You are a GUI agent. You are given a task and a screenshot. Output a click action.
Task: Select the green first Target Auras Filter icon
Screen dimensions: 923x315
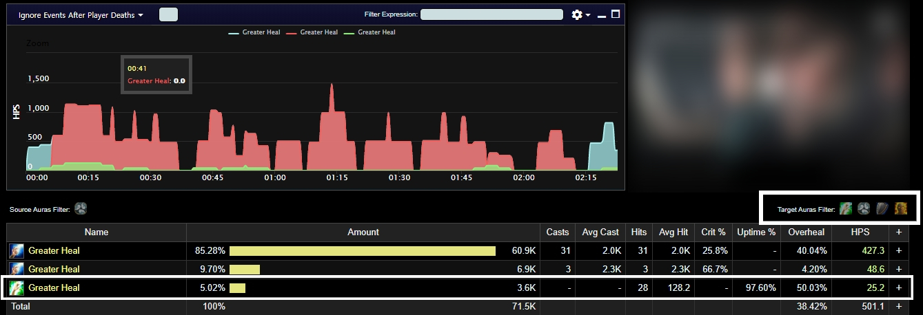pyautogui.click(x=846, y=208)
